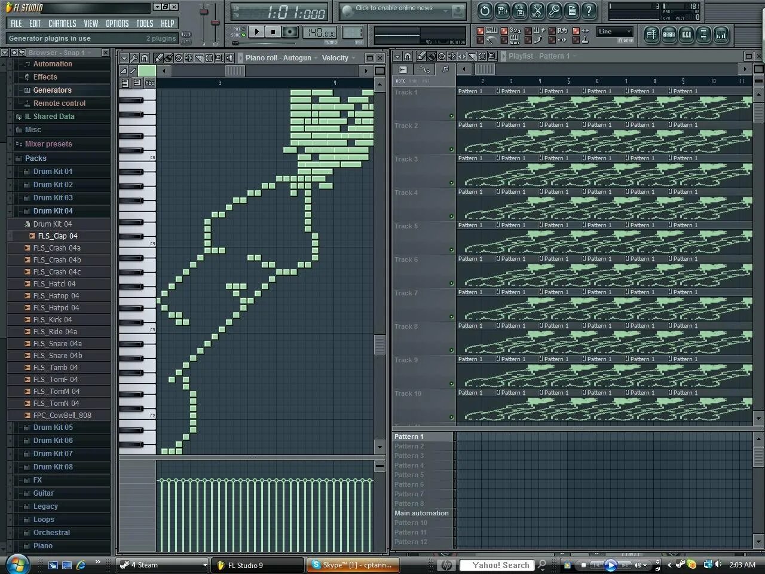Select Pattern 2 in the pattern list
Viewport: 765px width, 574px height.
tap(409, 446)
